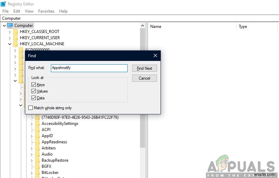
Task: Open the Favorites menu
Action: 46,11
